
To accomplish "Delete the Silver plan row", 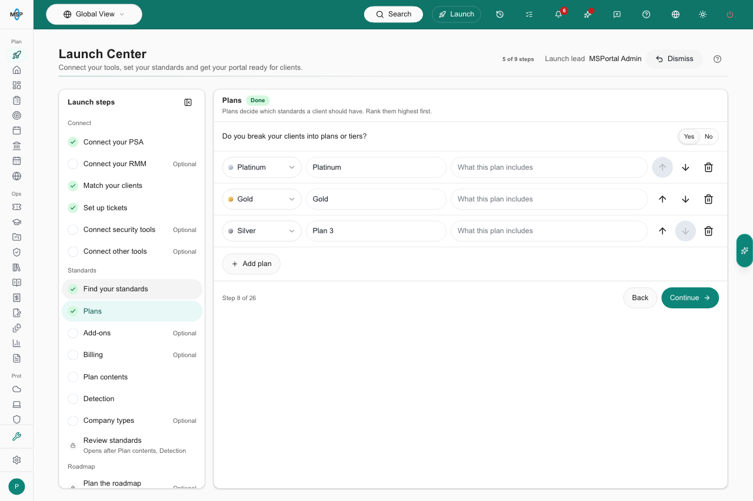I will pos(708,231).
